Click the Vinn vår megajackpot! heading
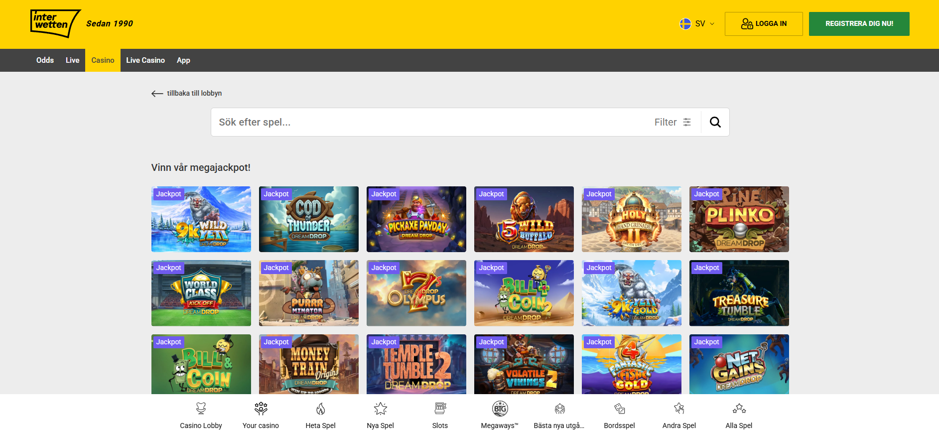Viewport: 939px width, 432px height. (201, 167)
